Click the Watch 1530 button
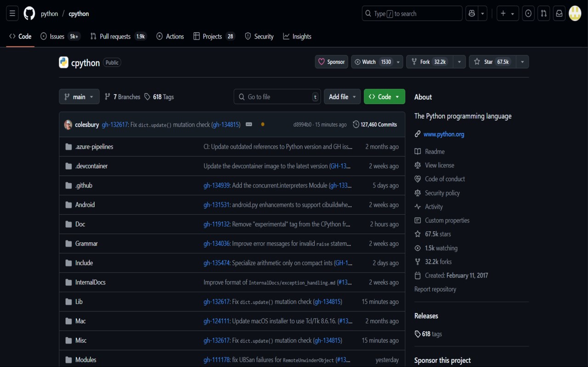Screen dimensions: 588x367 (373, 62)
